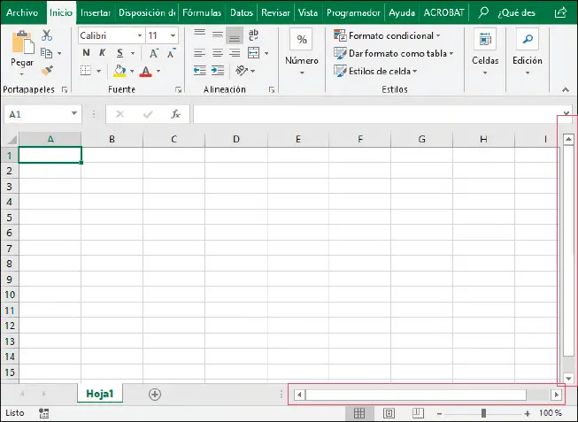Apply yellow fill color bucket
The width and height of the screenshot is (578, 422).
[119, 71]
